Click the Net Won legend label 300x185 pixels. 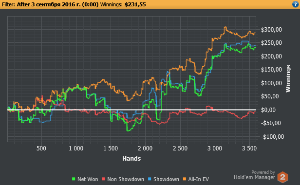pos(88,179)
